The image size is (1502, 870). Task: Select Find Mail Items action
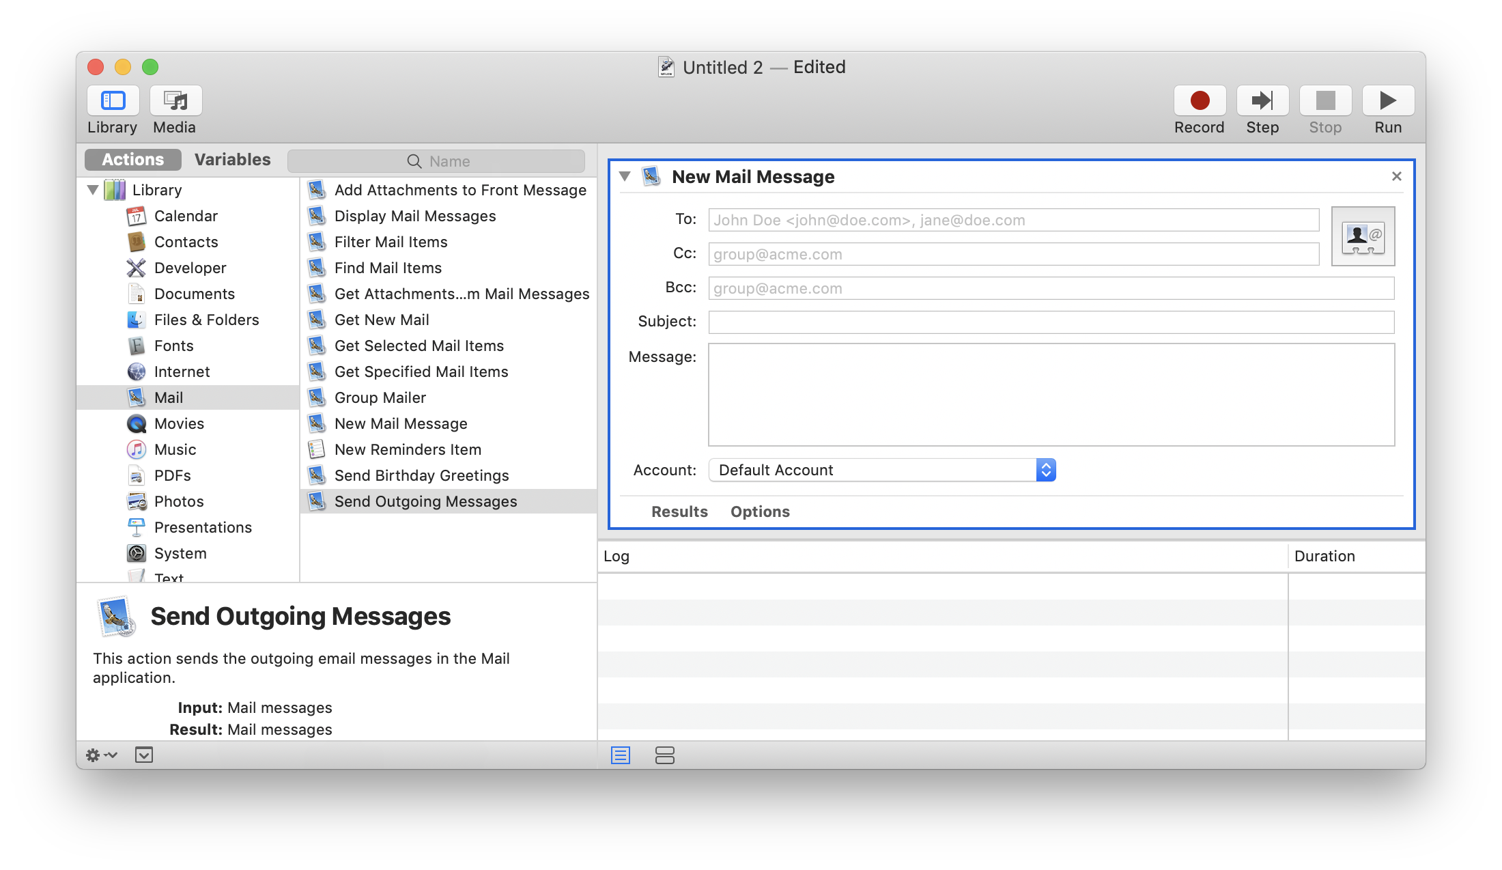pyautogui.click(x=449, y=268)
